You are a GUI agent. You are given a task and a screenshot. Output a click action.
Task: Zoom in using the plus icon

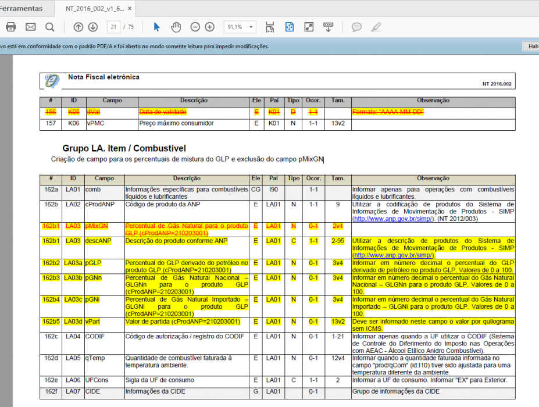210,27
